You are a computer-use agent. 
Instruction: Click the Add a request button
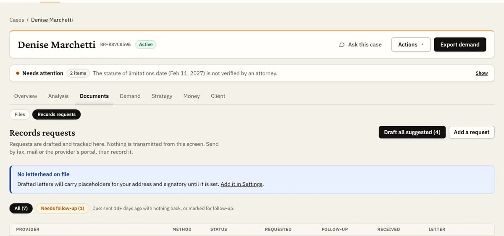tap(472, 132)
